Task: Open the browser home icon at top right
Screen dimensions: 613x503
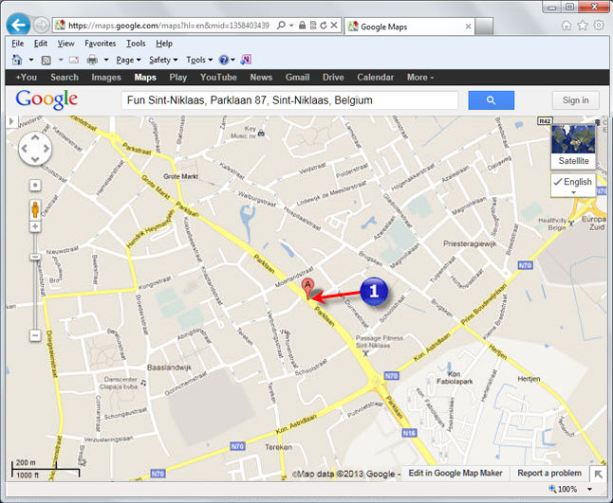Action: [x=567, y=26]
